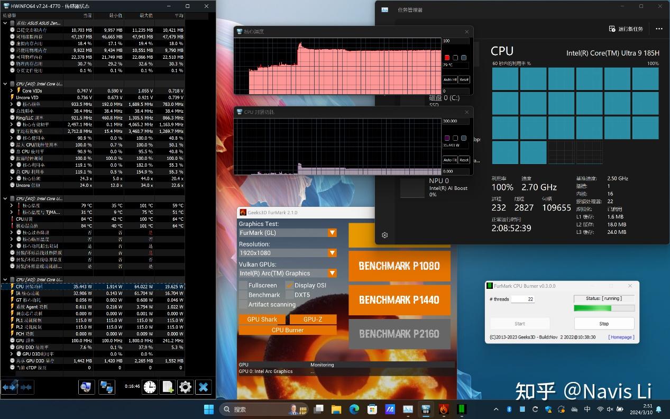Enable FurMark DXT5 checkbox
Image resolution: width=670 pixels, height=419 pixels.
point(289,295)
